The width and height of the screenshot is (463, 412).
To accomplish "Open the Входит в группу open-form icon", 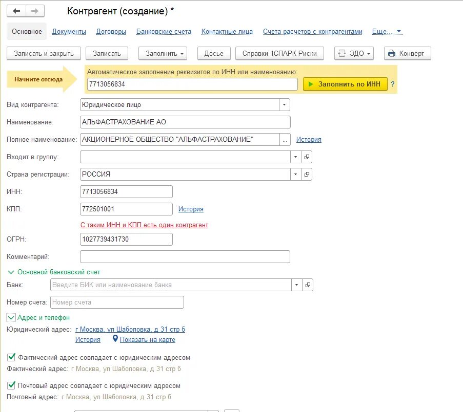I will (307, 157).
